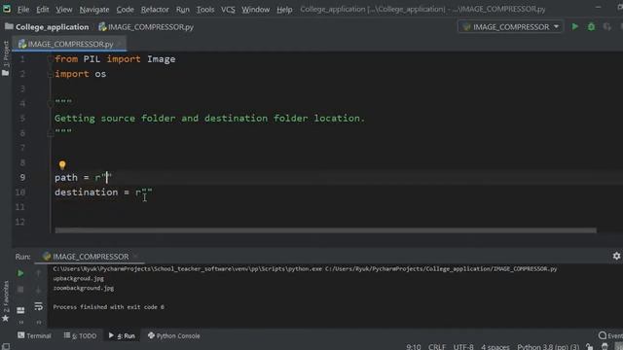
Task: Click the yellow light bulb intention icon
Action: [x=62, y=164]
